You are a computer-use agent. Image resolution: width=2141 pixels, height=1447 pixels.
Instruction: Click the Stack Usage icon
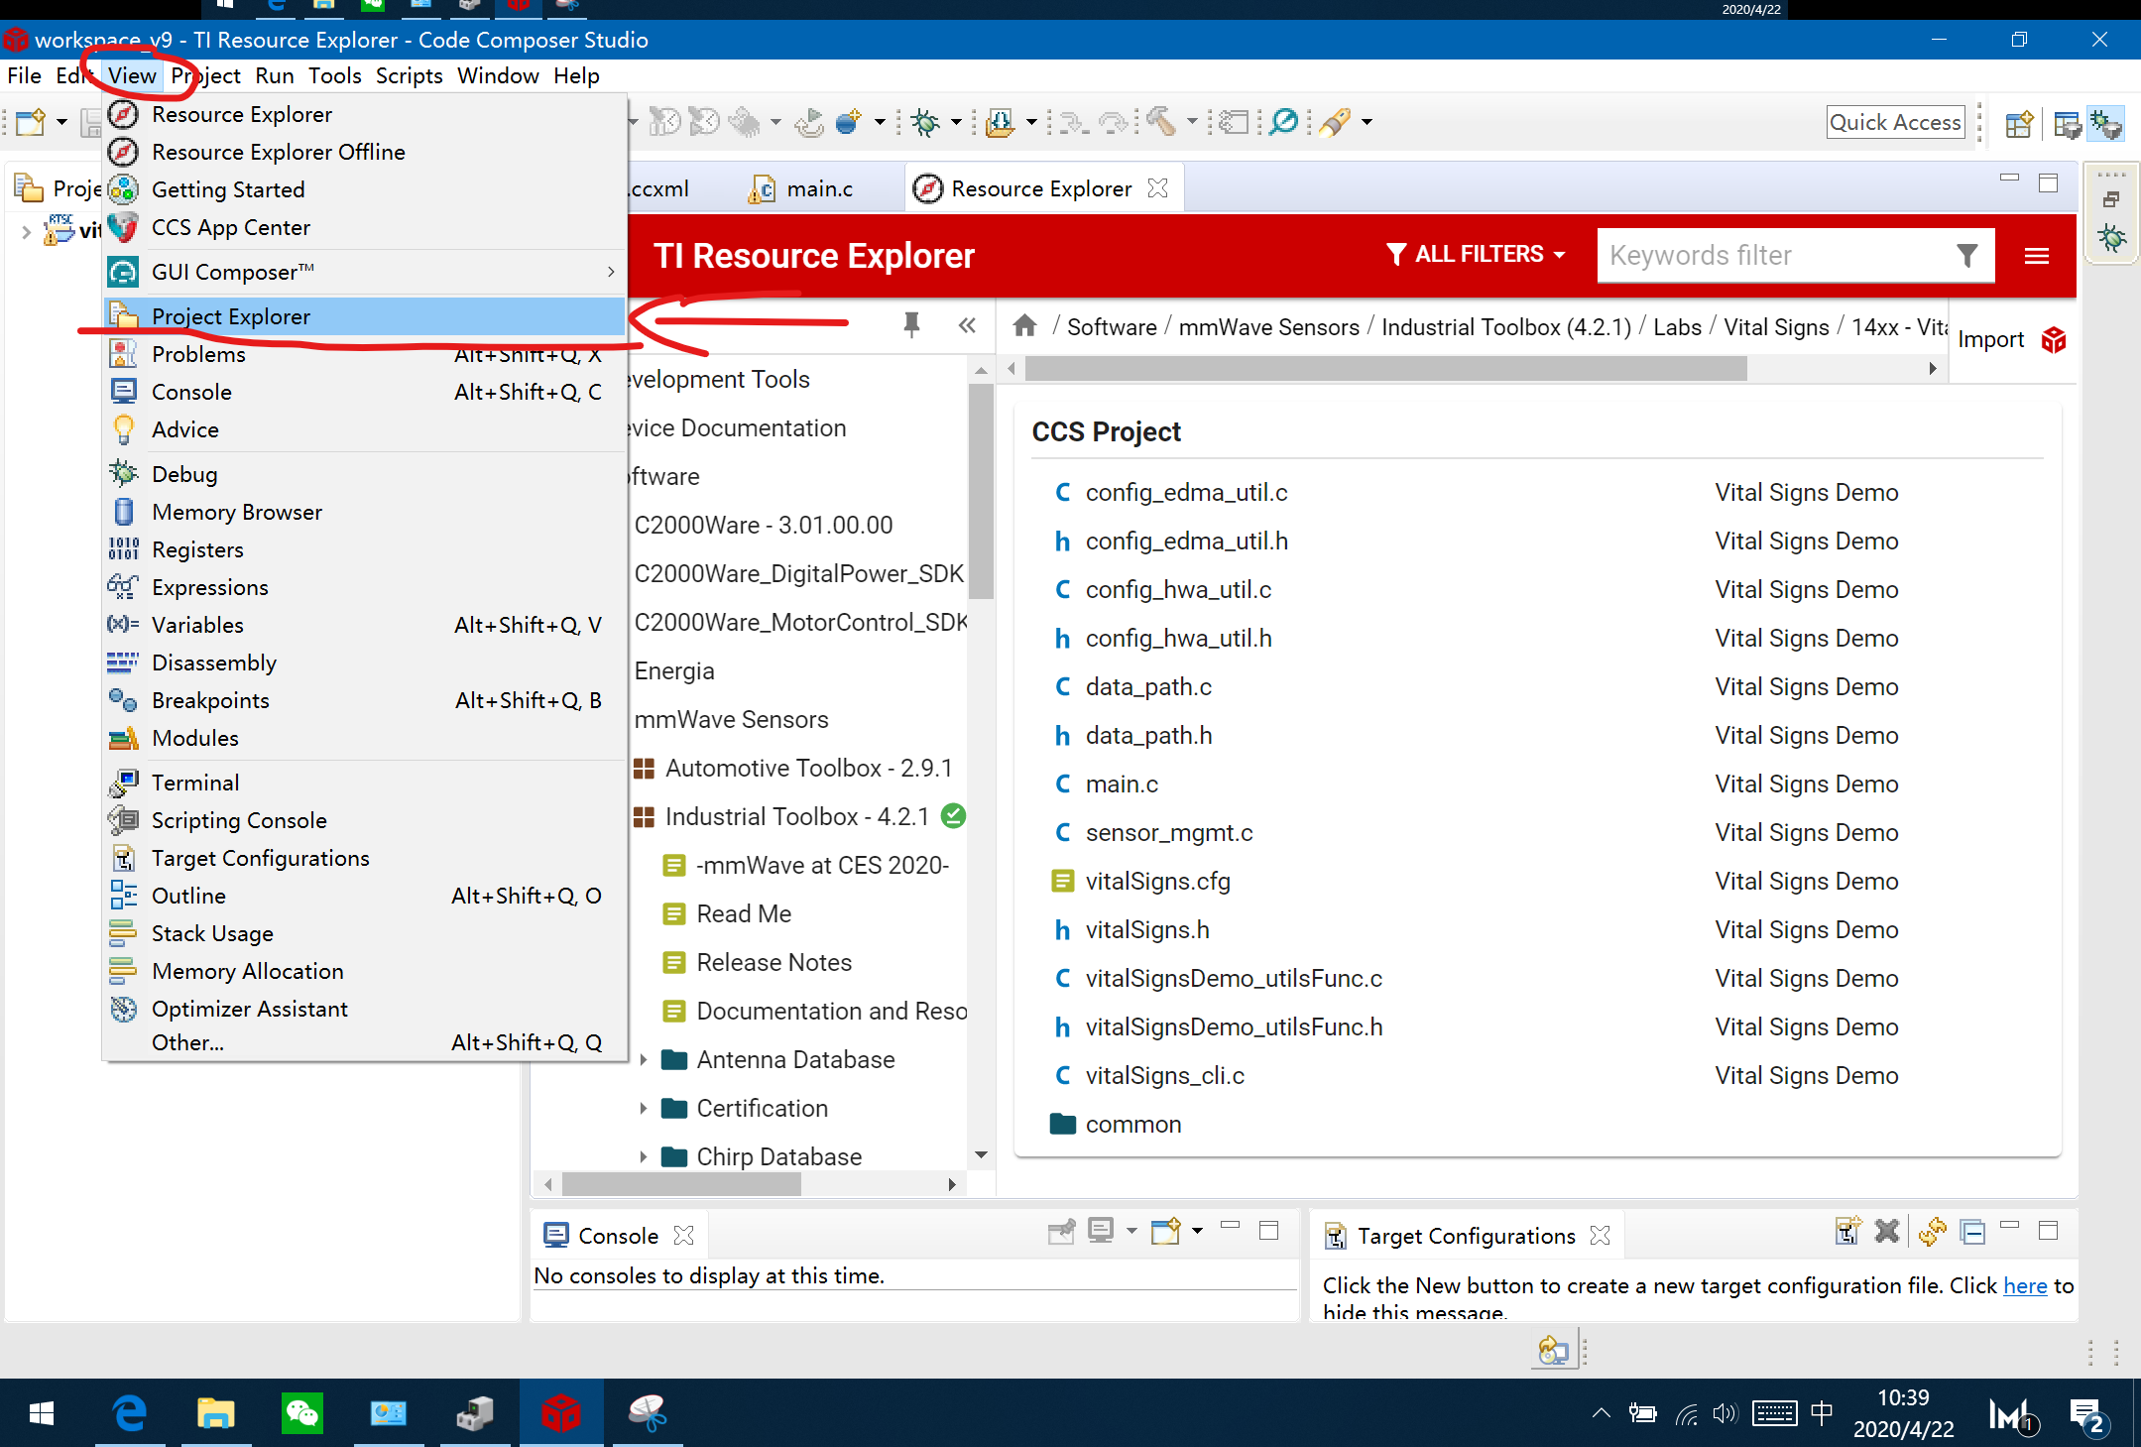(123, 933)
